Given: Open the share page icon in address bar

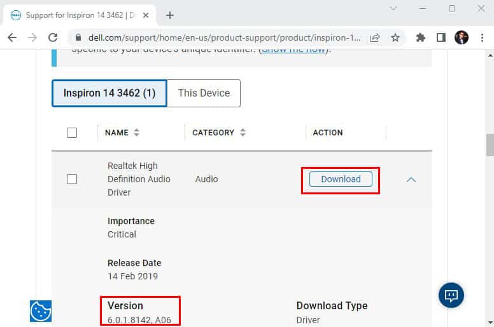Looking at the screenshot, I should [x=375, y=38].
